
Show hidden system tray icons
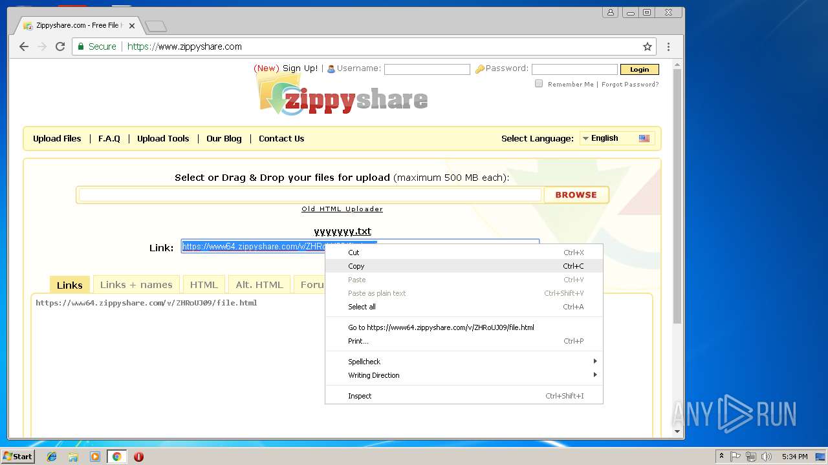click(x=721, y=457)
